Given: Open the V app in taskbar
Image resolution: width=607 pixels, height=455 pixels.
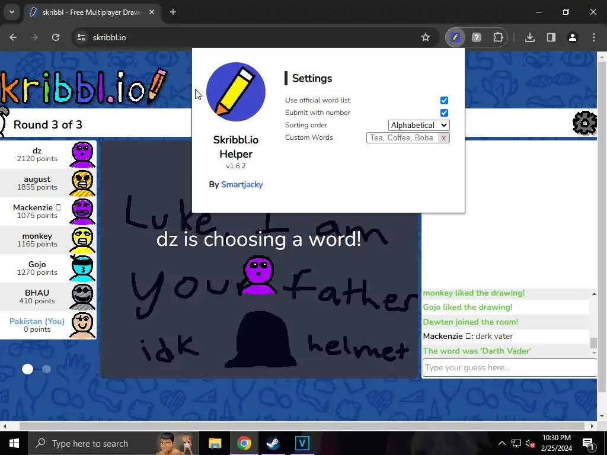Looking at the screenshot, I should point(302,443).
